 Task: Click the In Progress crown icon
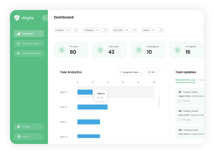pyautogui.click(x=178, y=50)
